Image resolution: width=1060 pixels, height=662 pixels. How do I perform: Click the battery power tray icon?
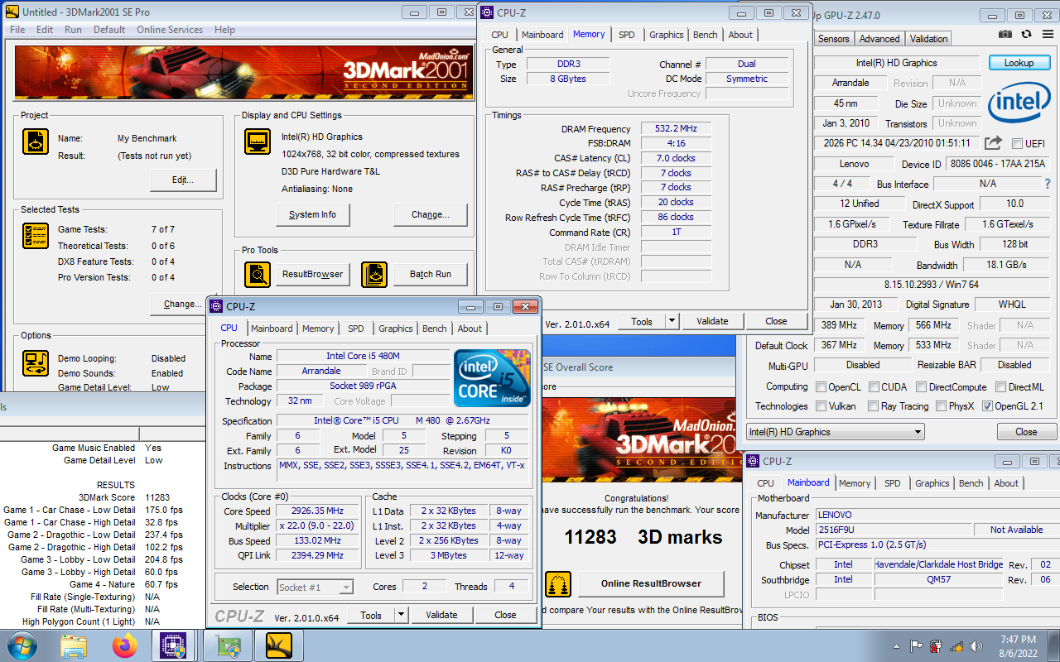936,646
